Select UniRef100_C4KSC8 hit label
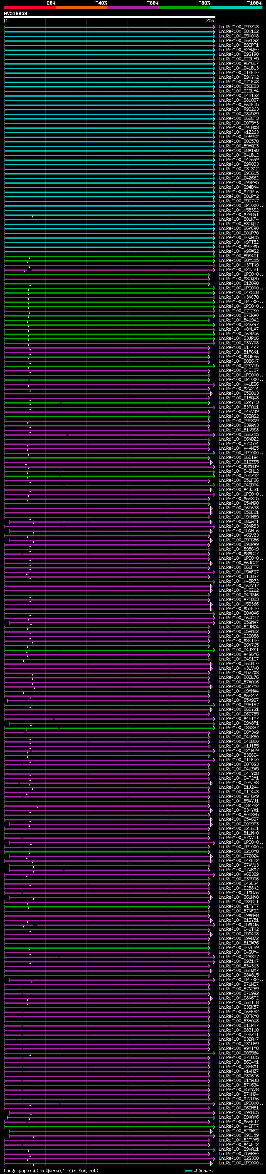Image resolution: width=266 pixels, height=1174 pixels. (x=239, y=293)
